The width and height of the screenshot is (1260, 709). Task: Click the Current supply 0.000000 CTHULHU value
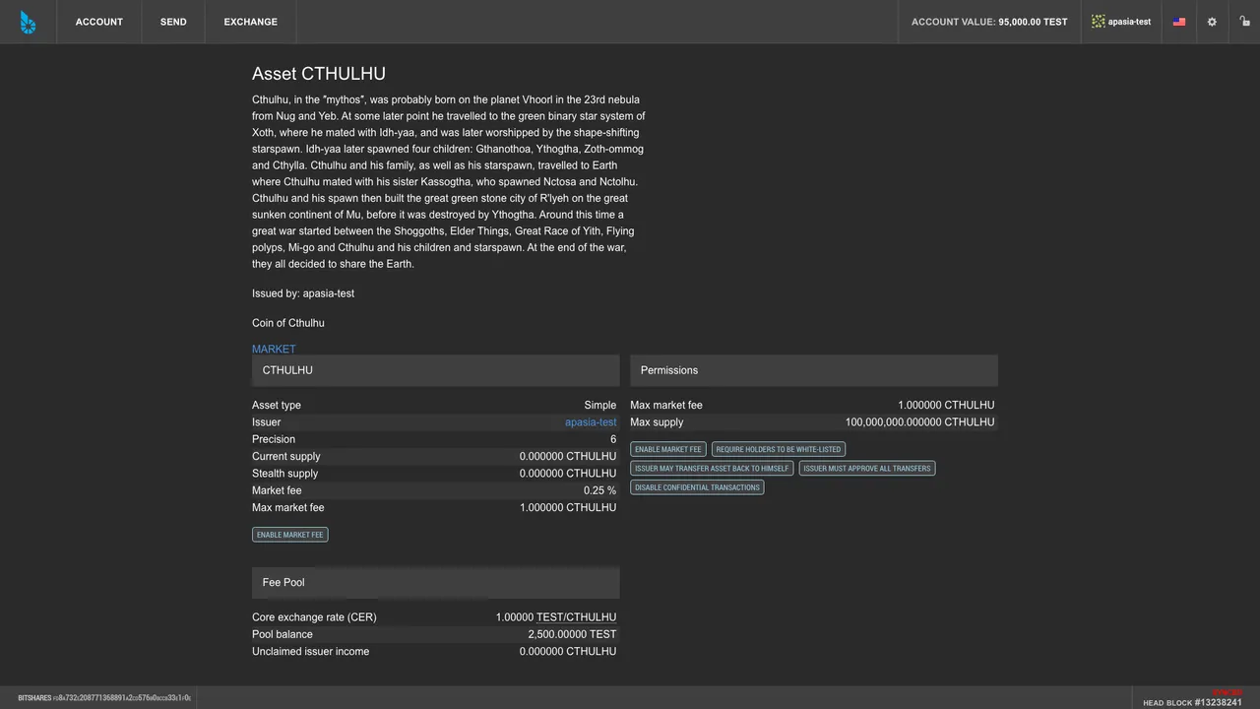tap(568, 457)
